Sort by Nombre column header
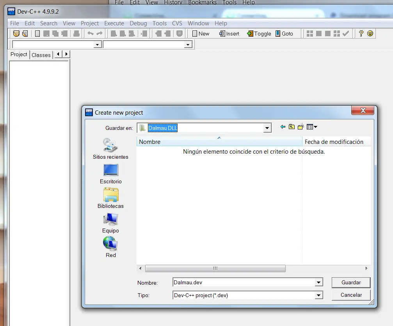Image resolution: width=393 pixels, height=326 pixels. 219,142
